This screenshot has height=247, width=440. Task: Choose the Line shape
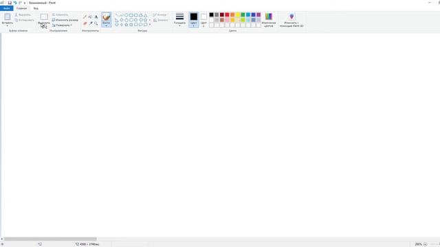[117, 15]
